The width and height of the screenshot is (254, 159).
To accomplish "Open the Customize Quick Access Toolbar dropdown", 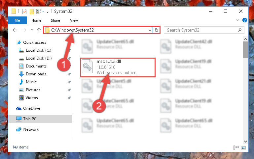I will (48, 12).
